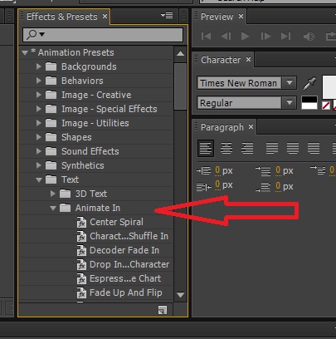336x339 pixels.
Task: Select the Shapes folder row
Action: (96, 137)
